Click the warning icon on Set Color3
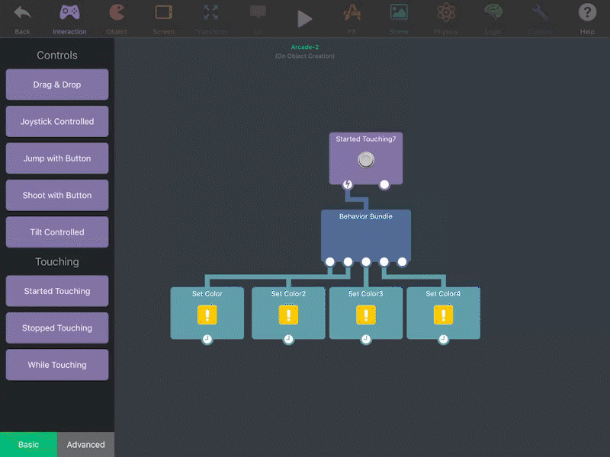This screenshot has height=457, width=610. click(366, 315)
